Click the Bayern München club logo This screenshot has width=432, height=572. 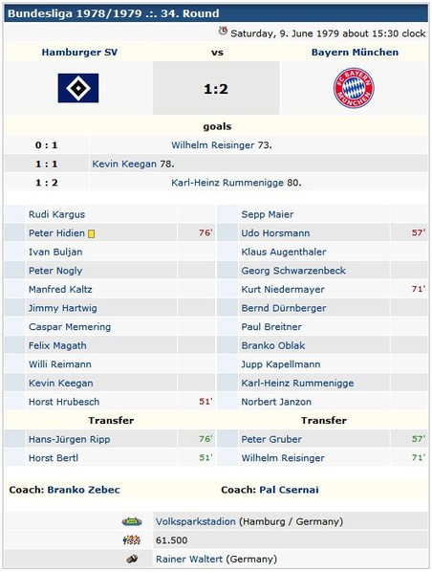pos(354,88)
